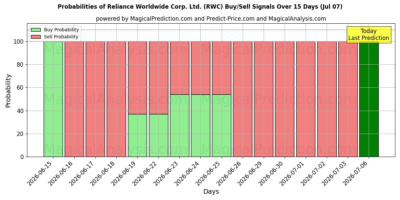Click the 'Days' x-axis label
This screenshot has height=200, width=400.
211,192
